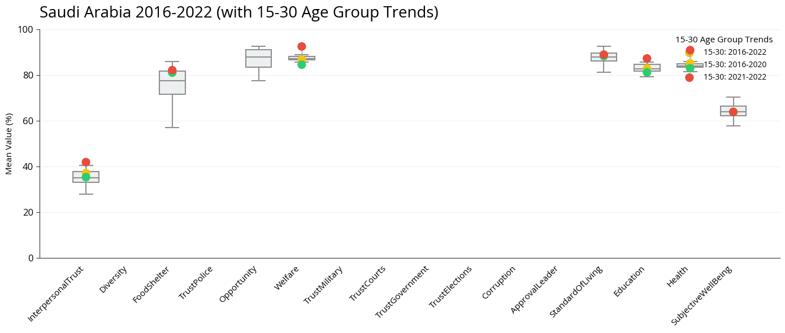The height and width of the screenshot is (333, 785).
Task: Click the red dot on SubjectiveWellBeing box
Action: (x=733, y=112)
